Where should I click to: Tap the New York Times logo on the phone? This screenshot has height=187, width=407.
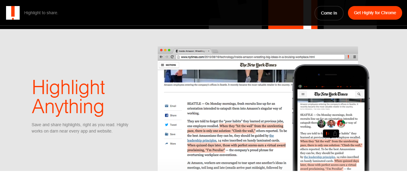[331, 94]
